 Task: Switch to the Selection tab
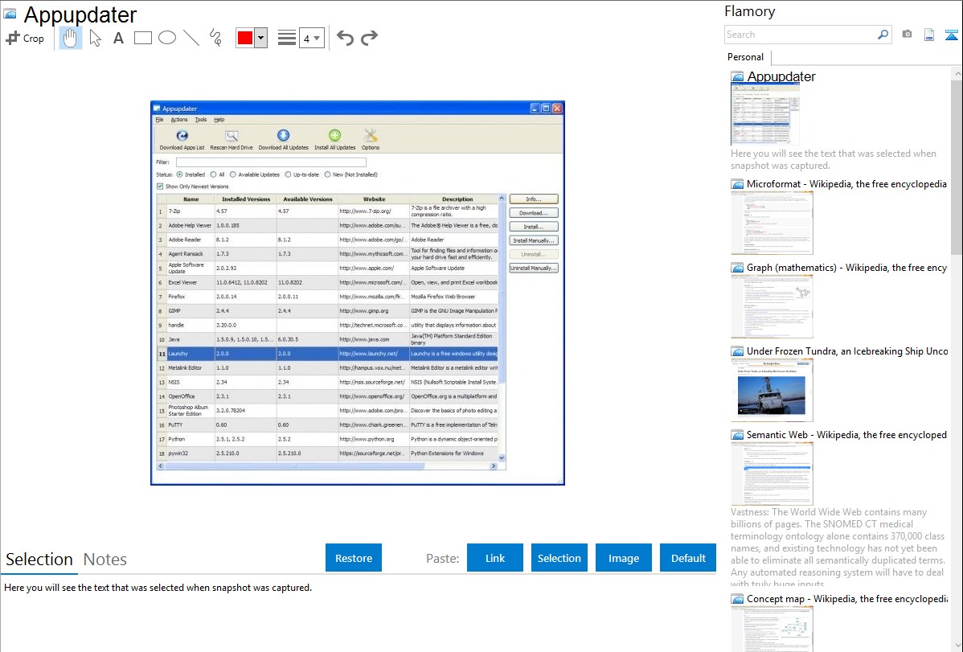pyautogui.click(x=39, y=560)
